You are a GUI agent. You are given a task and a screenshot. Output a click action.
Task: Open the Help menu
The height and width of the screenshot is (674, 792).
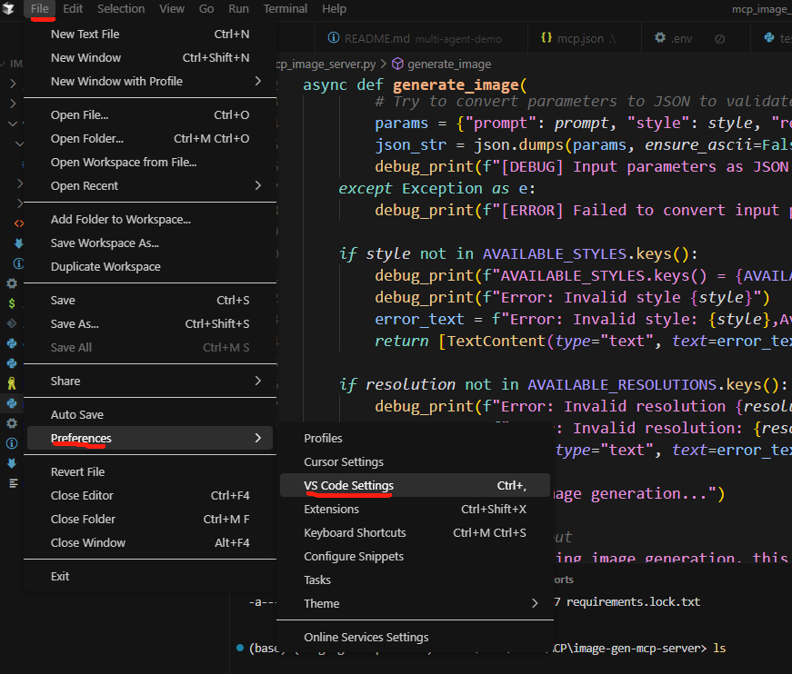point(335,8)
